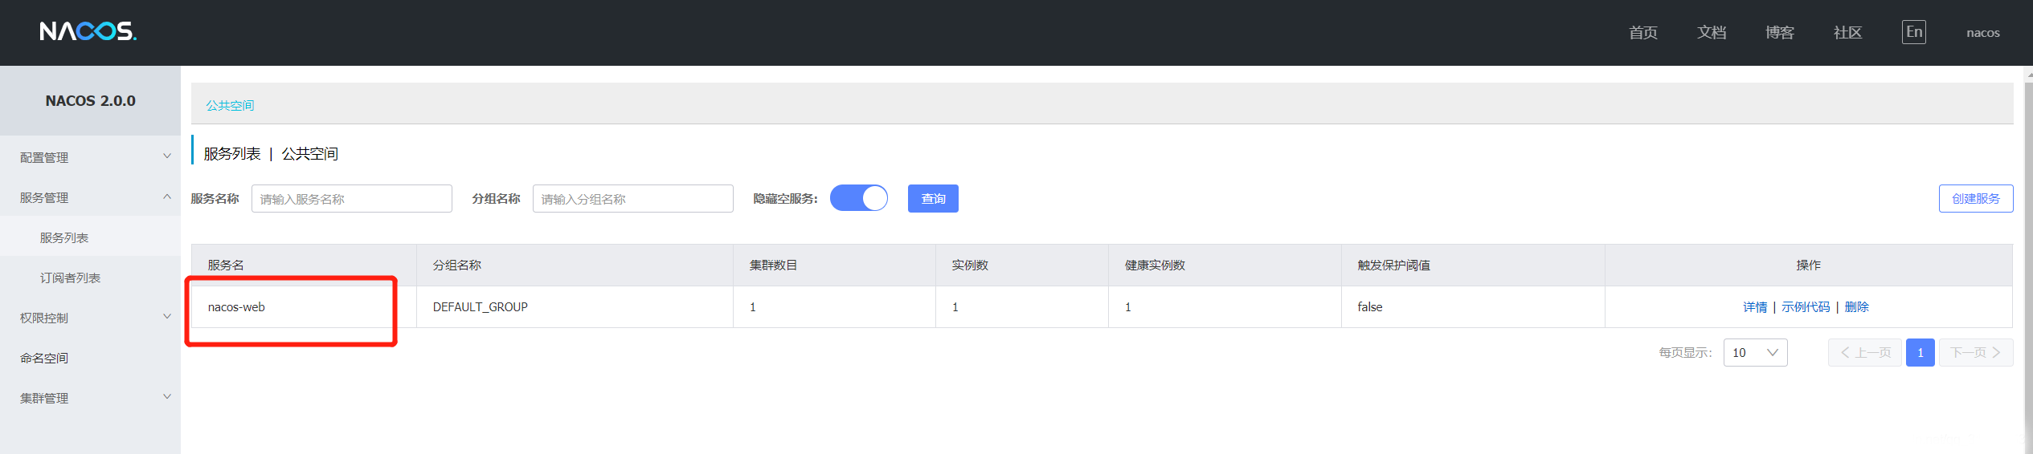Click the 创建服务 button
Image resolution: width=2033 pixels, height=454 pixels.
coord(1975,198)
